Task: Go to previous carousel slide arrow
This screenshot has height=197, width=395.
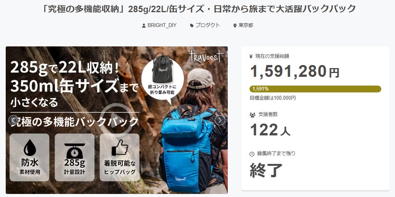Action: [13, 120]
